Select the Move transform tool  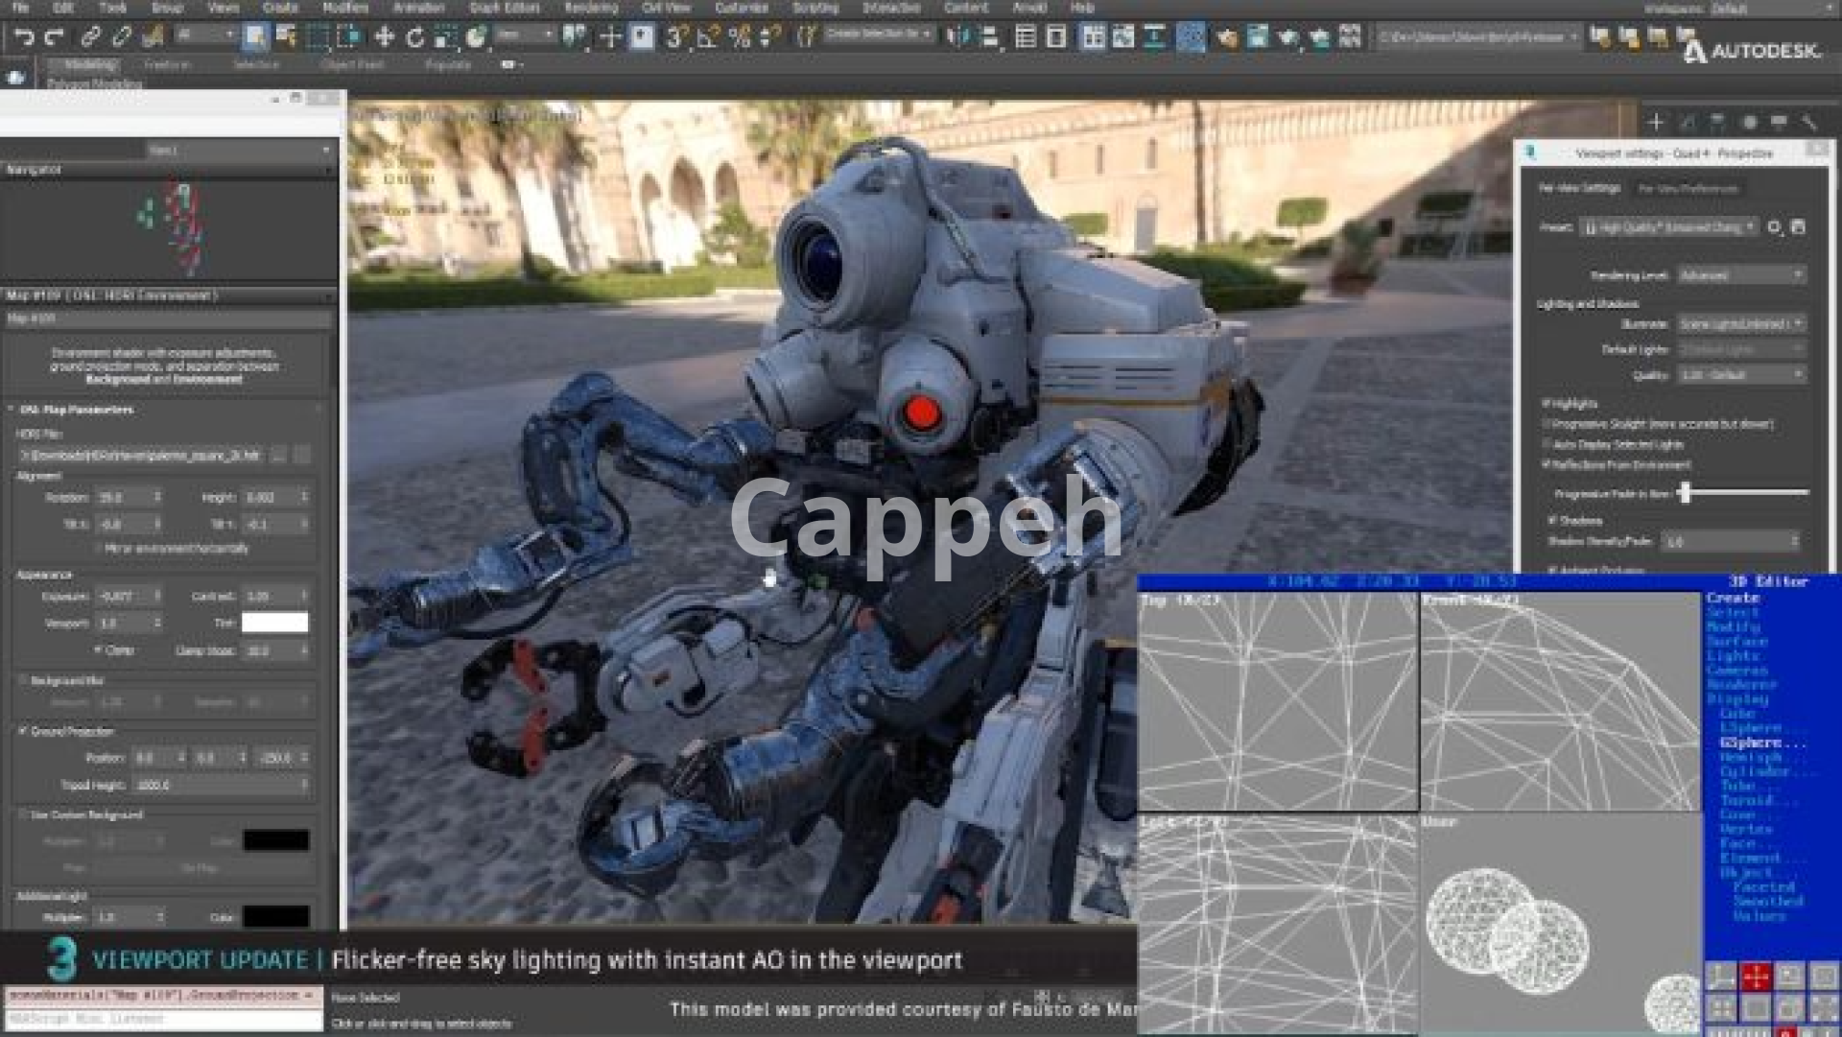click(x=384, y=37)
